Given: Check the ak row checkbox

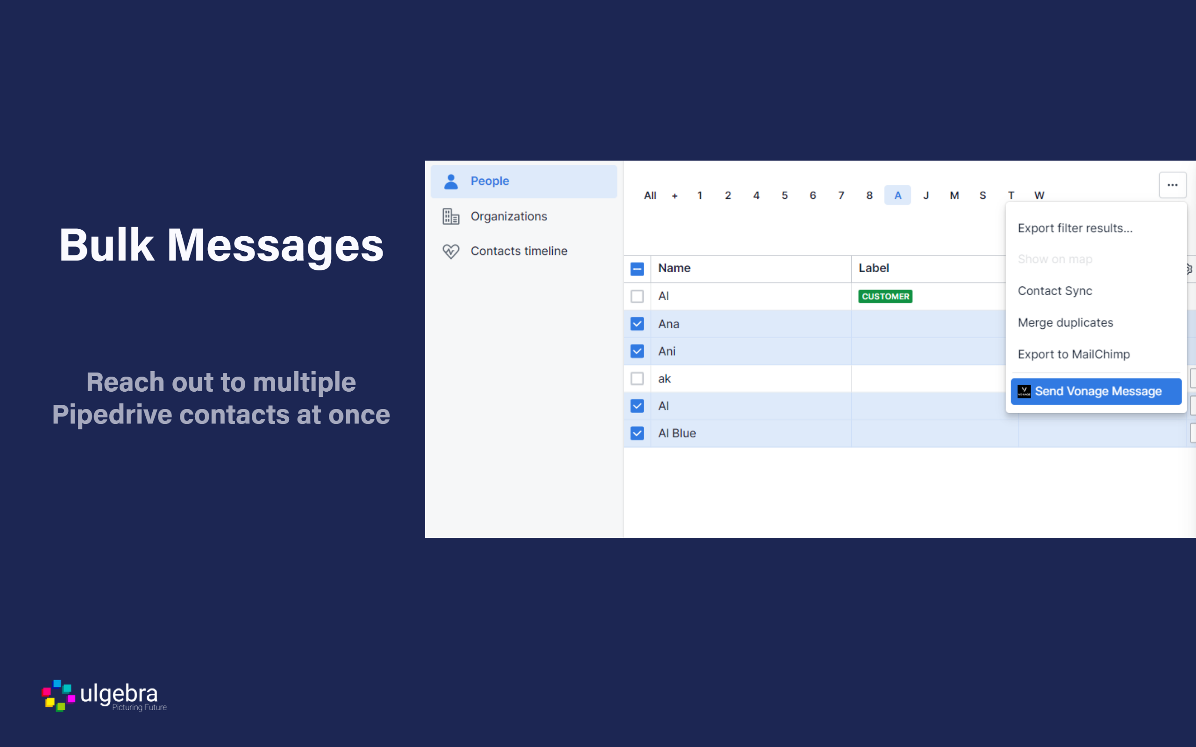Looking at the screenshot, I should point(637,379).
